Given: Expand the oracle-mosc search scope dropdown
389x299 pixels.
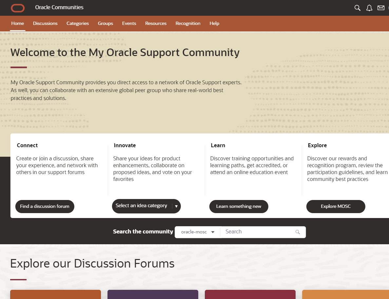Looking at the screenshot, I should 198,232.
